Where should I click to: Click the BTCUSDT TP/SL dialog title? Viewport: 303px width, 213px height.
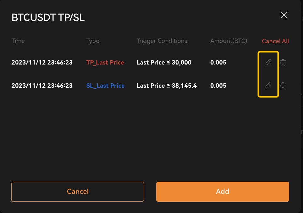pos(48,18)
